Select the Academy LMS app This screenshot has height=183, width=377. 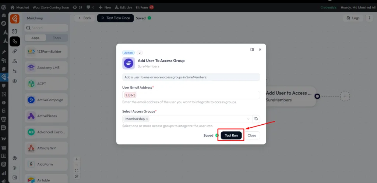(46, 68)
